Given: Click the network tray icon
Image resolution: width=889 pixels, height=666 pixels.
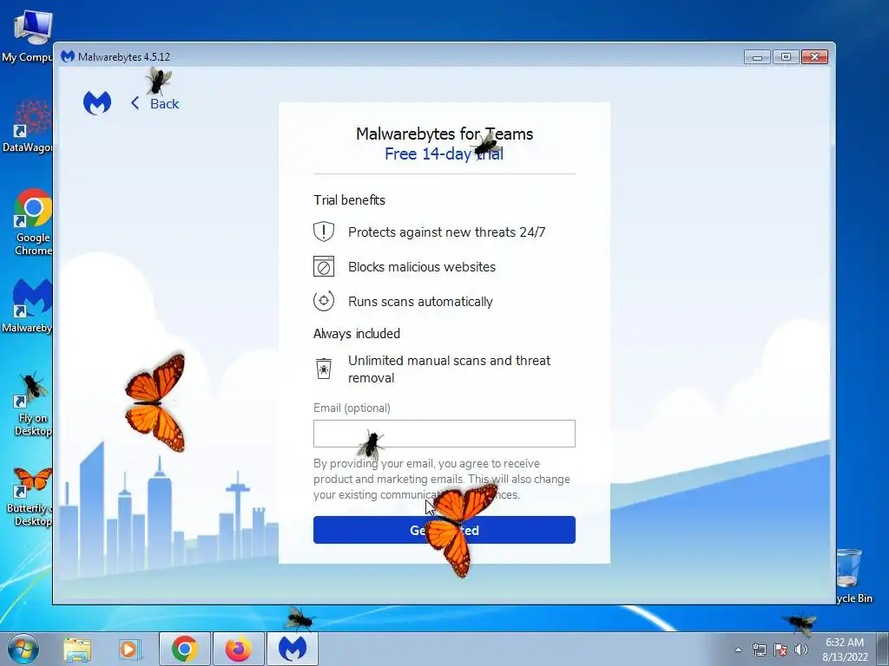Looking at the screenshot, I should [759, 650].
